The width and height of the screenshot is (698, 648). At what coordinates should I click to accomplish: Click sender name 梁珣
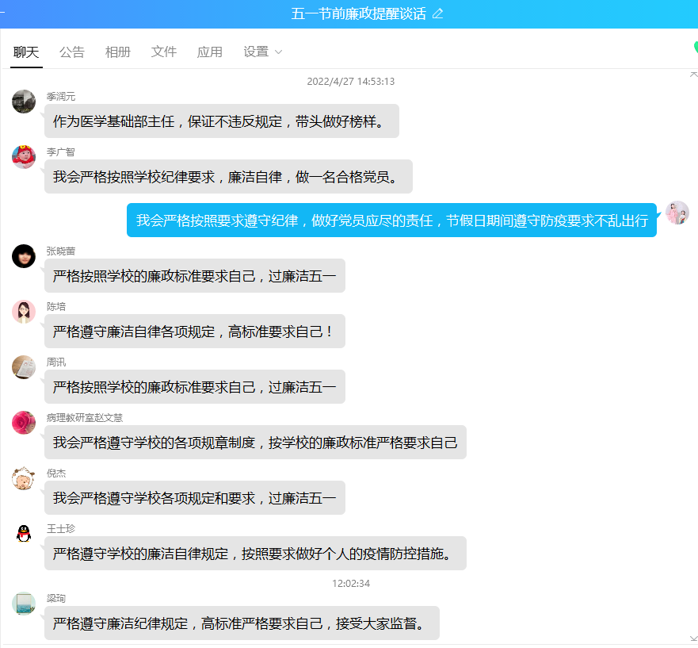(55, 598)
